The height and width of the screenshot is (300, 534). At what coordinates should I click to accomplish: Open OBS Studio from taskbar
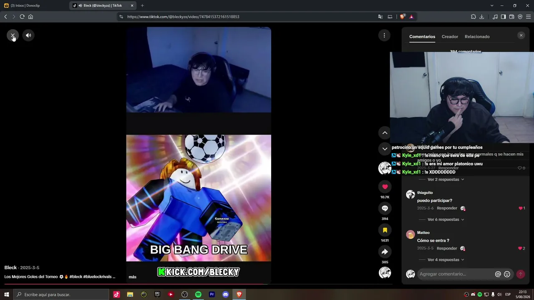pyautogui.click(x=185, y=295)
